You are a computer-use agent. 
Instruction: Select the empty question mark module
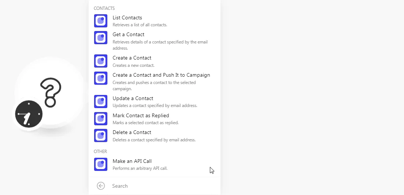[x=50, y=92]
